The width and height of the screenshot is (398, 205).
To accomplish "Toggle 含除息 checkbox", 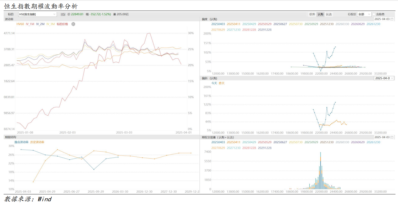I will click(x=374, y=14).
